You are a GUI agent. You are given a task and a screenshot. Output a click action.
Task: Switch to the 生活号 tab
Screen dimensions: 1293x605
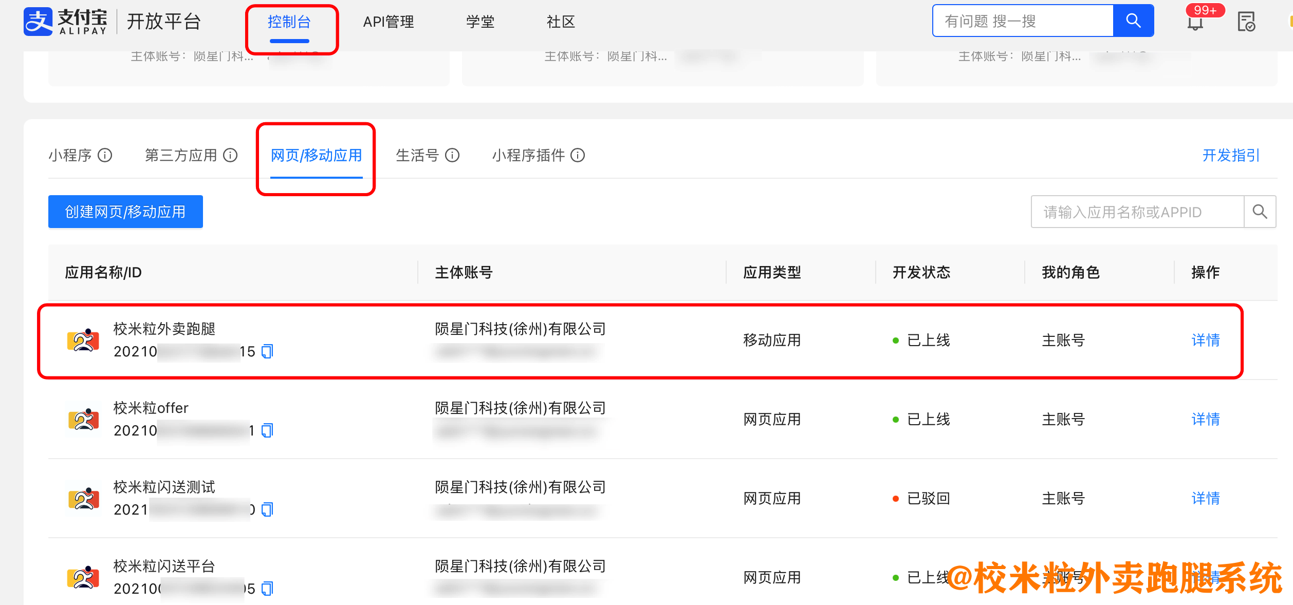click(x=417, y=155)
